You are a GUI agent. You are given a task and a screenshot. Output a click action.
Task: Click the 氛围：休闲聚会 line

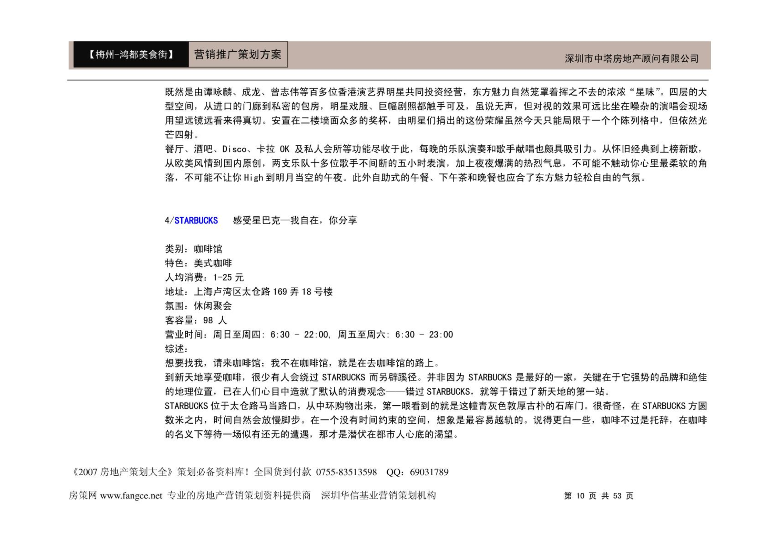[x=198, y=306]
